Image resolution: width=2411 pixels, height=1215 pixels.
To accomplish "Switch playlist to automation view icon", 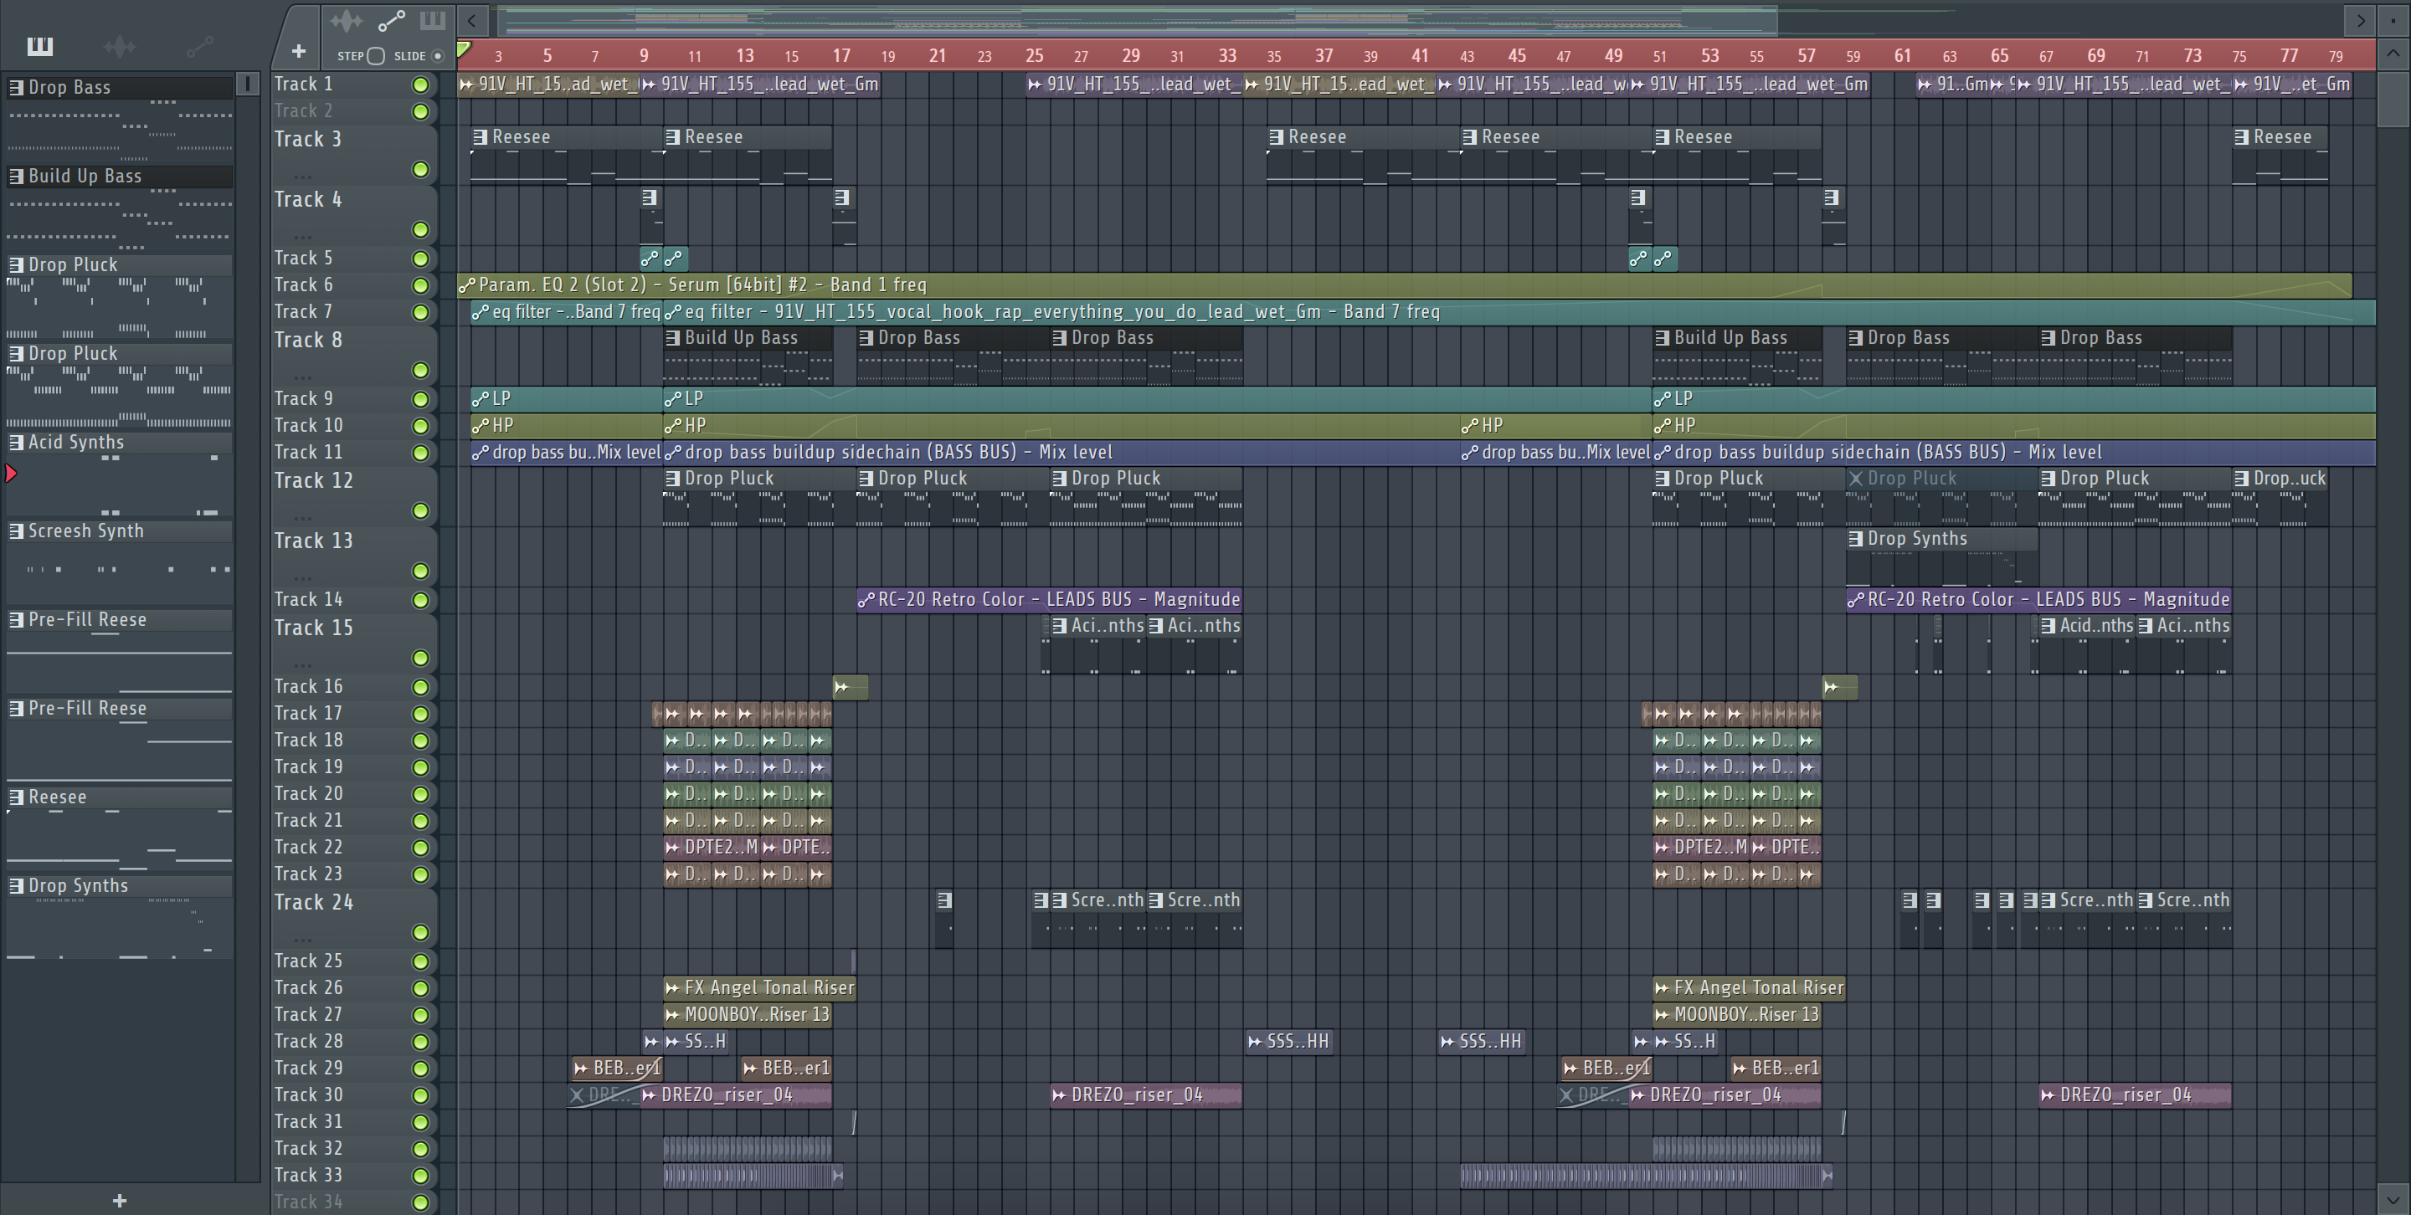I will point(391,19).
